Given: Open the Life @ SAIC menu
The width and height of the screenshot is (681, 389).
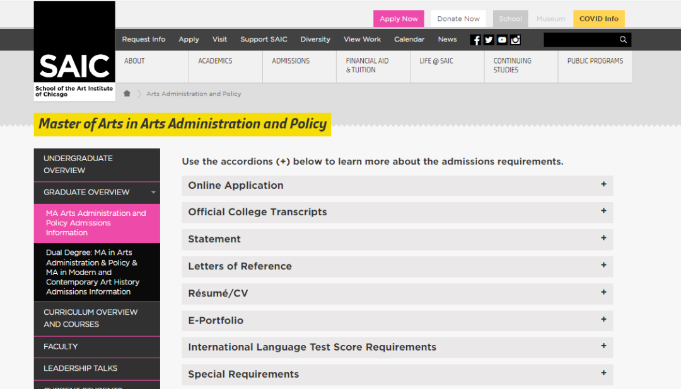Looking at the screenshot, I should [x=447, y=66].
